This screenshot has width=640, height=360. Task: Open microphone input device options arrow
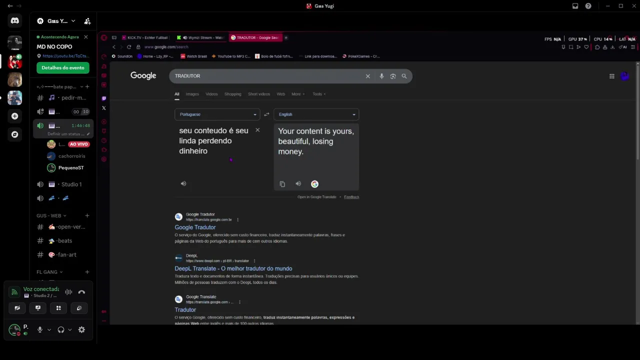49,330
